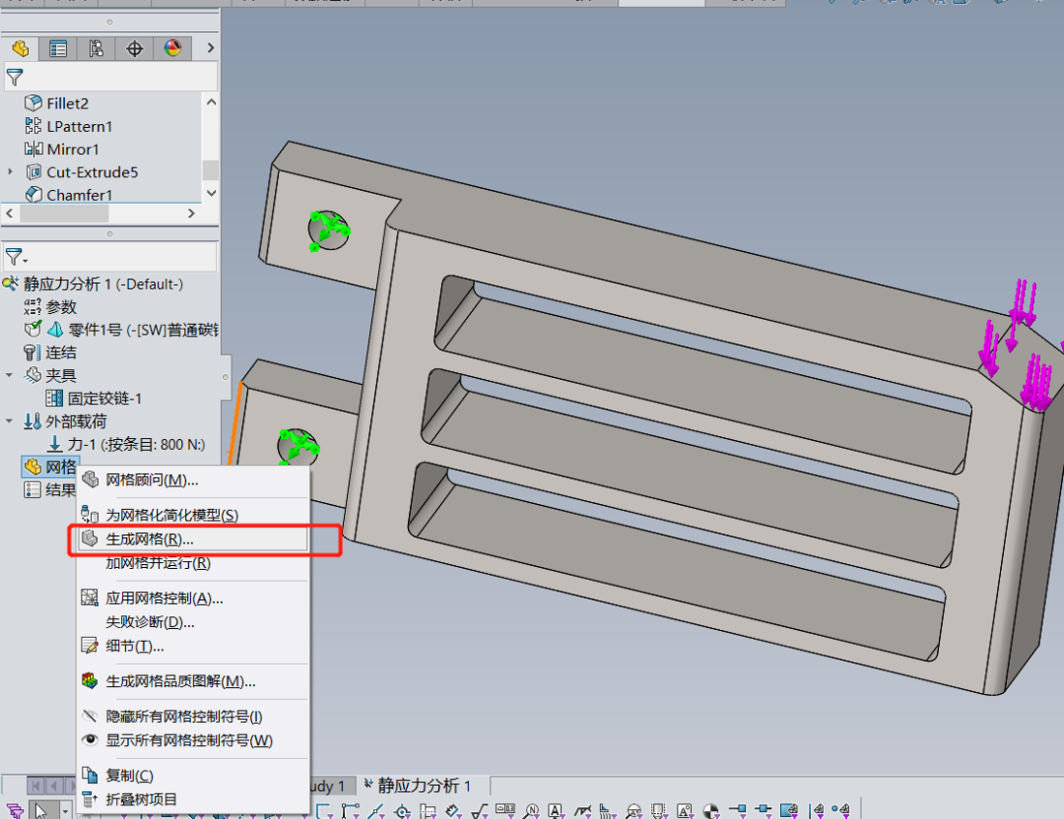
Task: Collapse the 夹具 fixtures tree node
Action: (x=10, y=375)
